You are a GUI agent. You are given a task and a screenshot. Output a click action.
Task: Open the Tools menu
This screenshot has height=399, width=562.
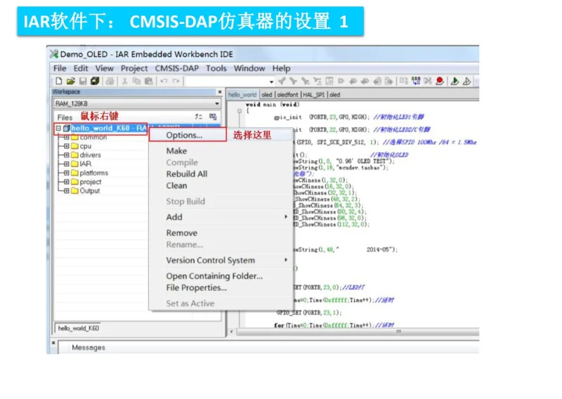click(216, 68)
